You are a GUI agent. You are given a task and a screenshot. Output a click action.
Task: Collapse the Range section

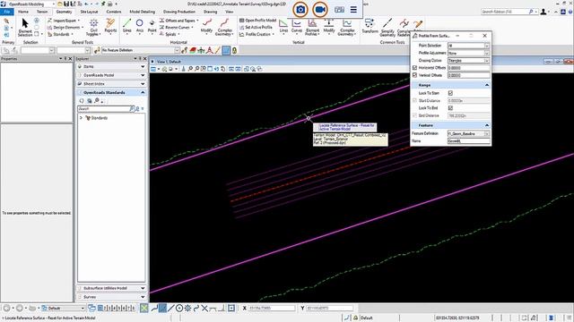coord(487,85)
